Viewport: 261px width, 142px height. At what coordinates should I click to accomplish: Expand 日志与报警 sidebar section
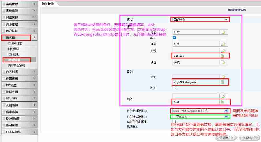[19, 132]
